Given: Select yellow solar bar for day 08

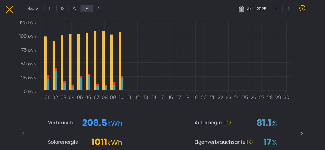Looking at the screenshot, I should point(103,61).
